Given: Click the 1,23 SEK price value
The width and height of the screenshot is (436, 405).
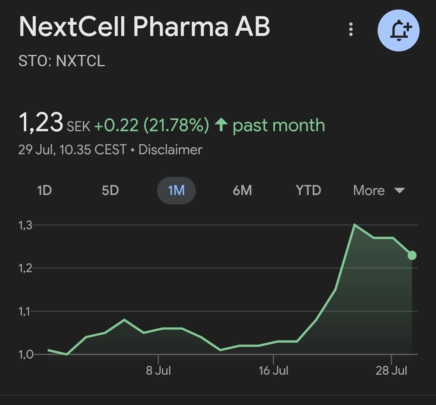Looking at the screenshot, I should [41, 123].
